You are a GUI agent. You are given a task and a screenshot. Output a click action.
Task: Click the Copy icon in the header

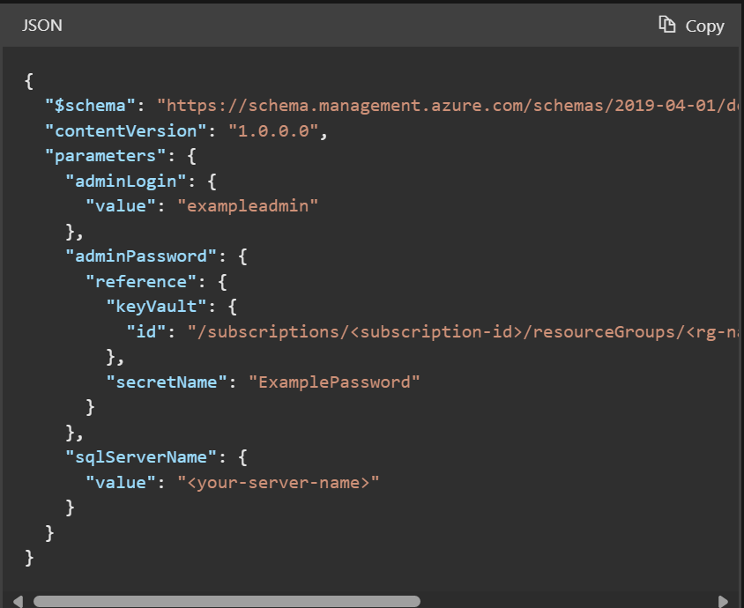click(668, 25)
